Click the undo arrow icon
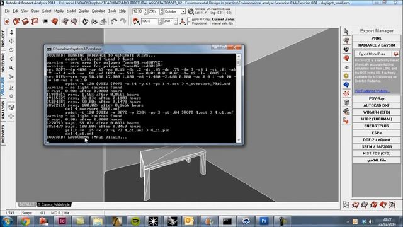 click(x=114, y=21)
